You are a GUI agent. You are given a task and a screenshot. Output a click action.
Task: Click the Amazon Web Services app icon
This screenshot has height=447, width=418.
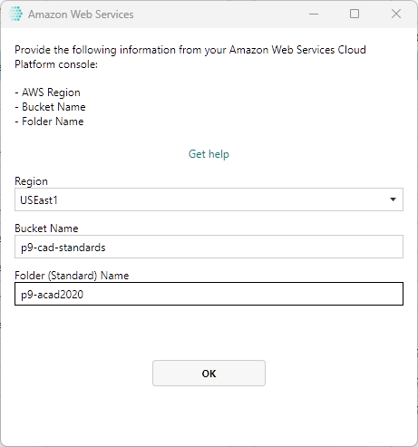coord(15,14)
